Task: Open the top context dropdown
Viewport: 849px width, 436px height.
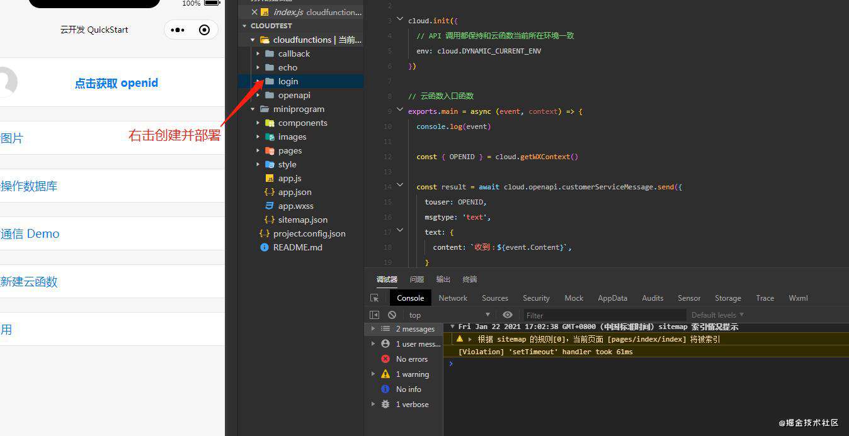Action: click(449, 315)
